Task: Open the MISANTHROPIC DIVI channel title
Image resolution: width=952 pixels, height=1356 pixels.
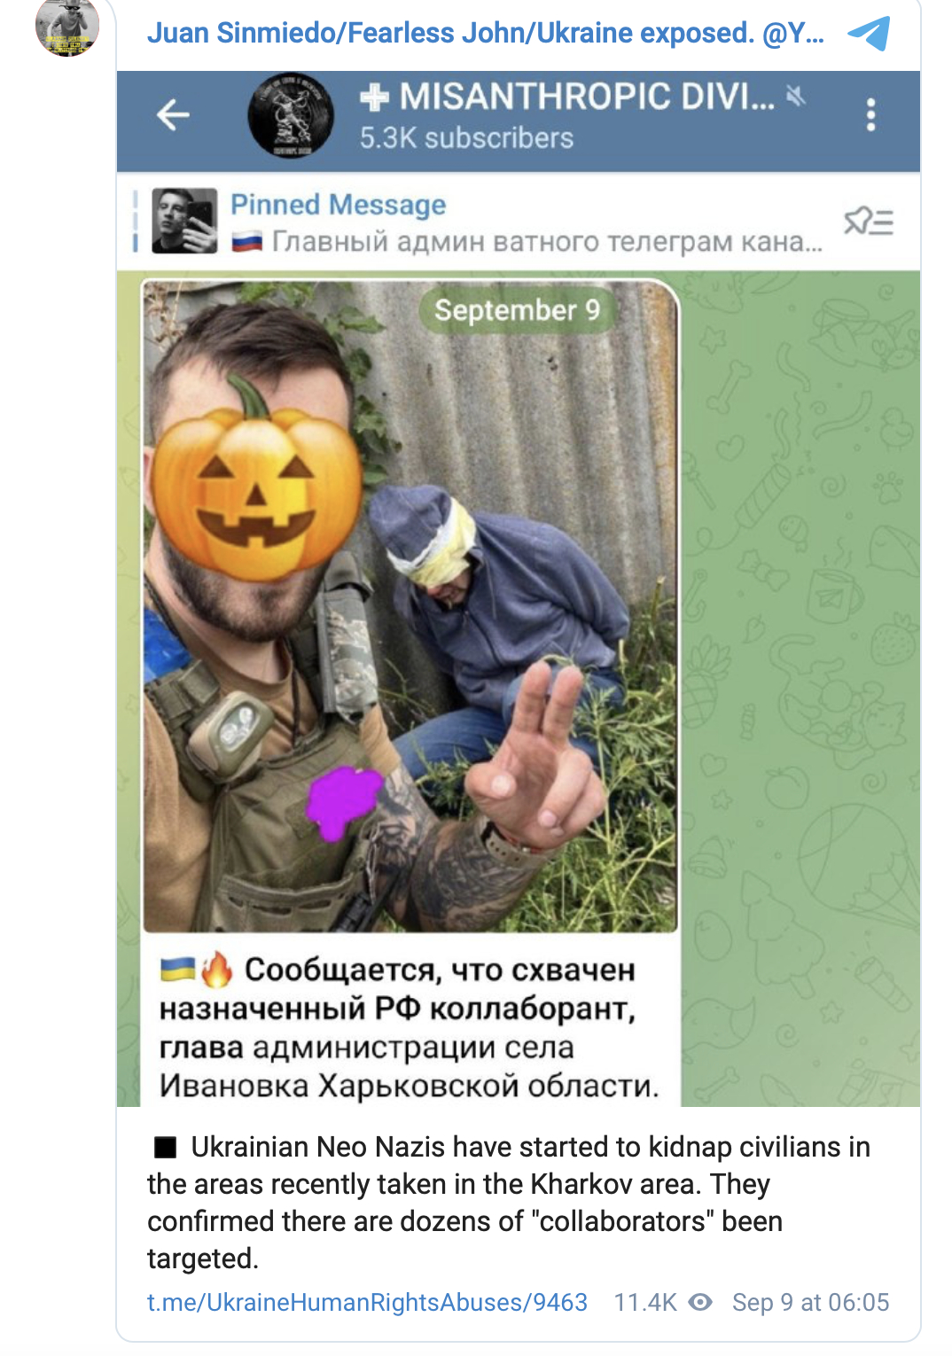Action: (568, 97)
